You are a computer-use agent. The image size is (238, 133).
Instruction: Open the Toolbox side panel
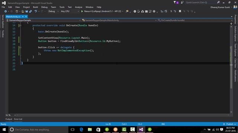point(3,34)
